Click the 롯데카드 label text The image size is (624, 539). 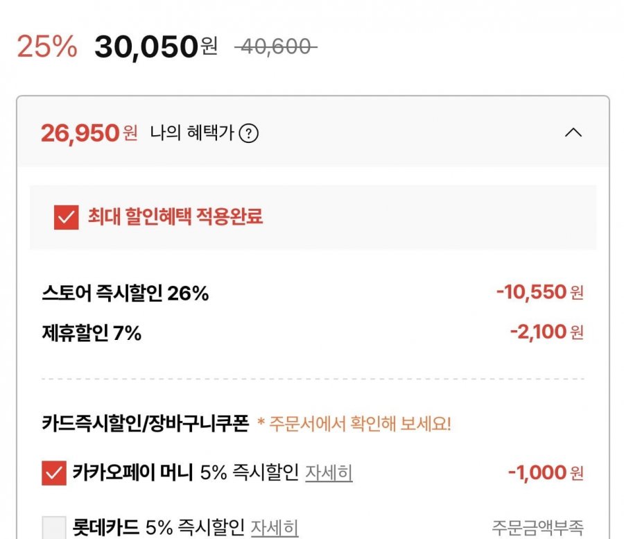[x=106, y=527]
